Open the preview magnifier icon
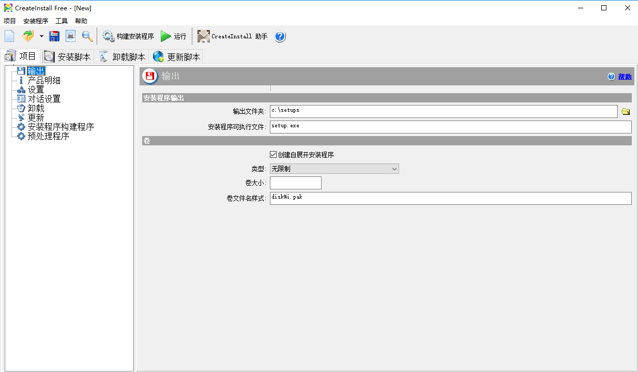The width and height of the screenshot is (638, 372). point(87,36)
